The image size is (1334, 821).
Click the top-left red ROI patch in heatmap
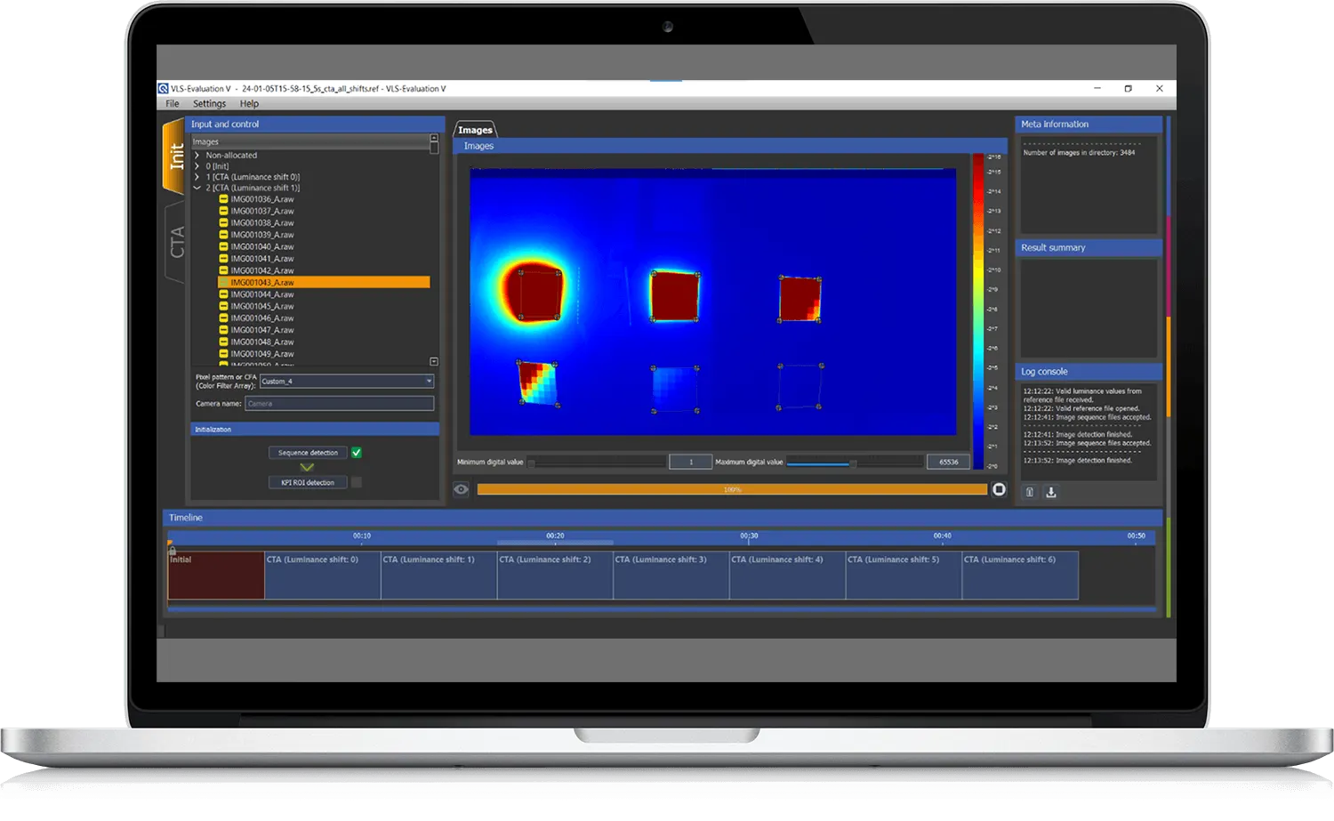pos(539,293)
